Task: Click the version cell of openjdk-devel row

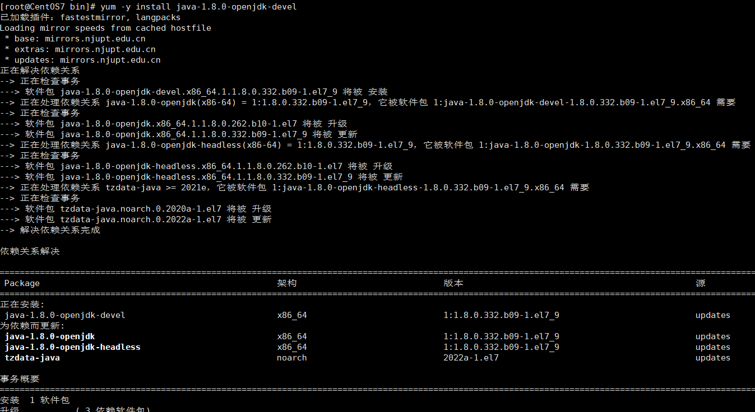Action: [x=501, y=315]
